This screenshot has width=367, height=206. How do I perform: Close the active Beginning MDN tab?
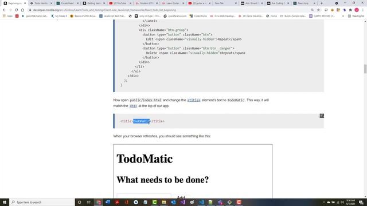25,3
